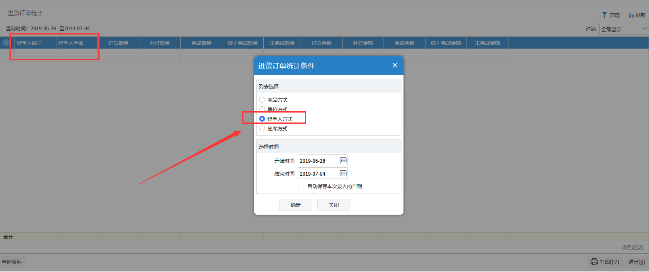Click the 查询时间 date range text
The height and width of the screenshot is (272, 649).
tap(48, 28)
